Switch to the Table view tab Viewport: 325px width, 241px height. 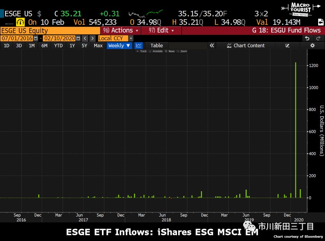(156, 45)
